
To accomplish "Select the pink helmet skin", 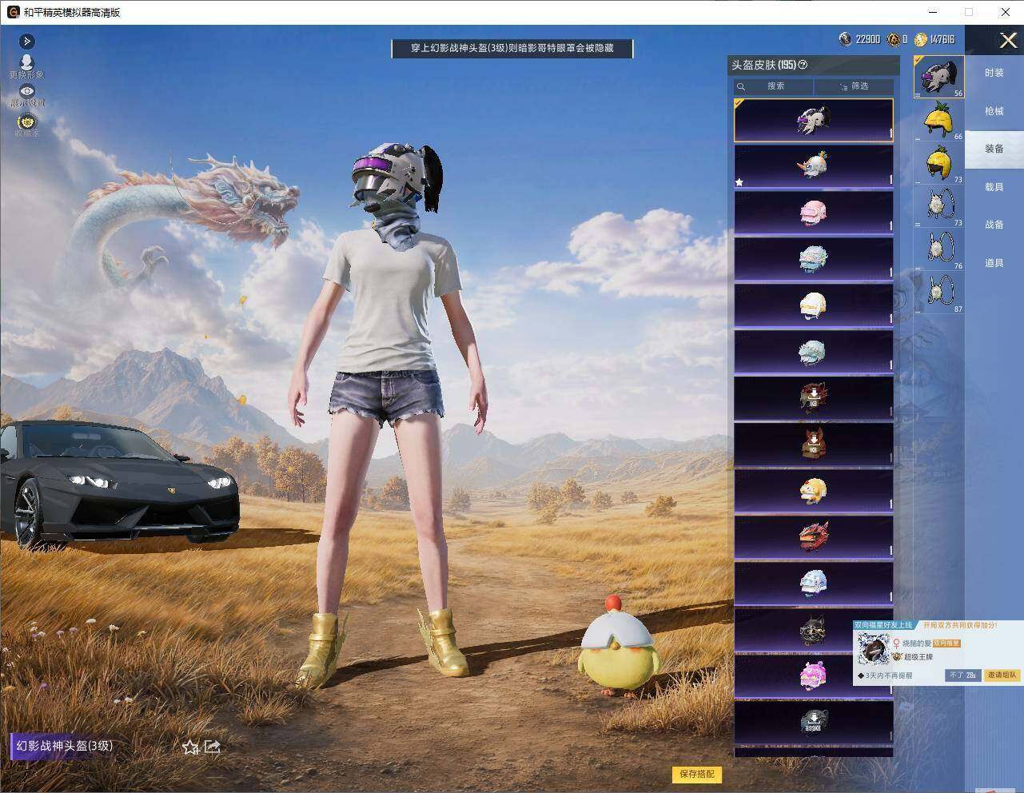I will [x=814, y=213].
